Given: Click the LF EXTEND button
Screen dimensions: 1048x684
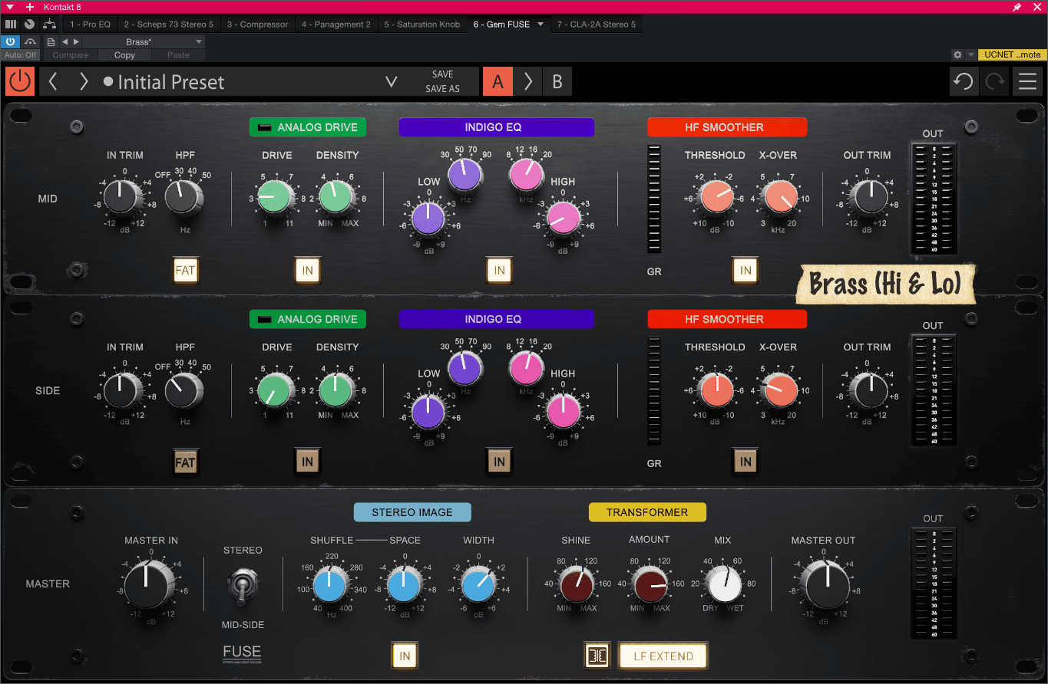Looking at the screenshot, I should [x=663, y=656].
